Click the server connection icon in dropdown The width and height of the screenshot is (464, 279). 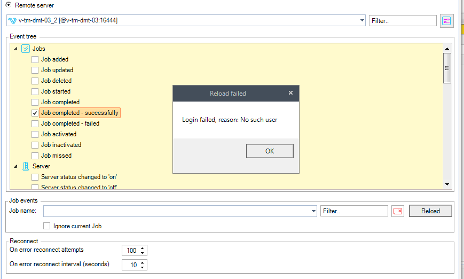click(x=13, y=21)
